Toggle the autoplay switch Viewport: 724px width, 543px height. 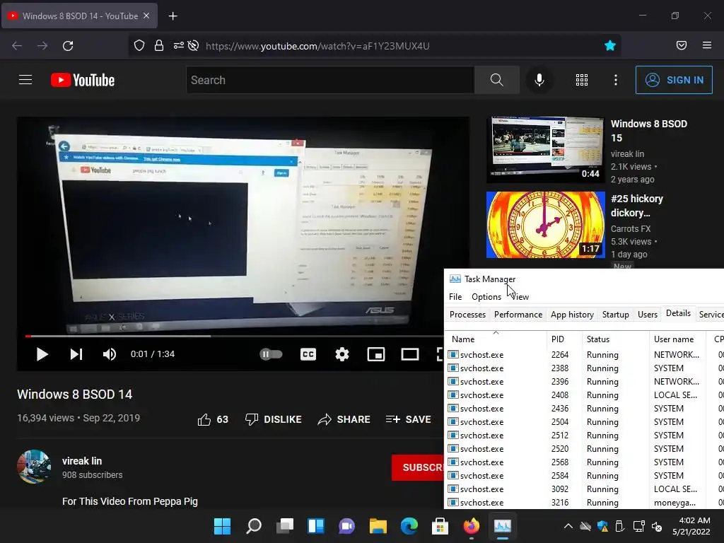271,354
